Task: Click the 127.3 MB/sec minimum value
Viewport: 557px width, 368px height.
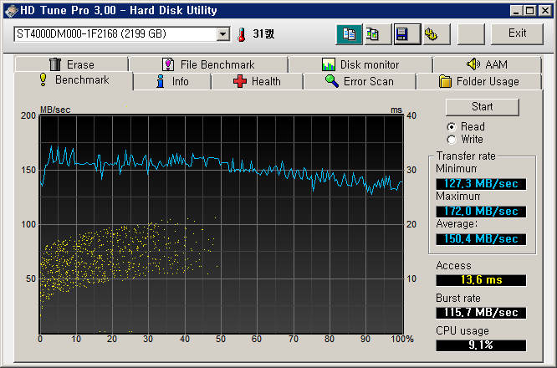Action: point(481,184)
